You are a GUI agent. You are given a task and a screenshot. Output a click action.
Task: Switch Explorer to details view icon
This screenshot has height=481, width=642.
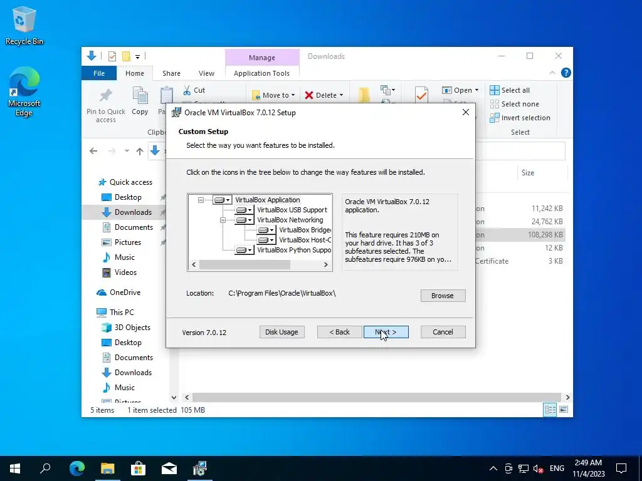pyautogui.click(x=550, y=410)
